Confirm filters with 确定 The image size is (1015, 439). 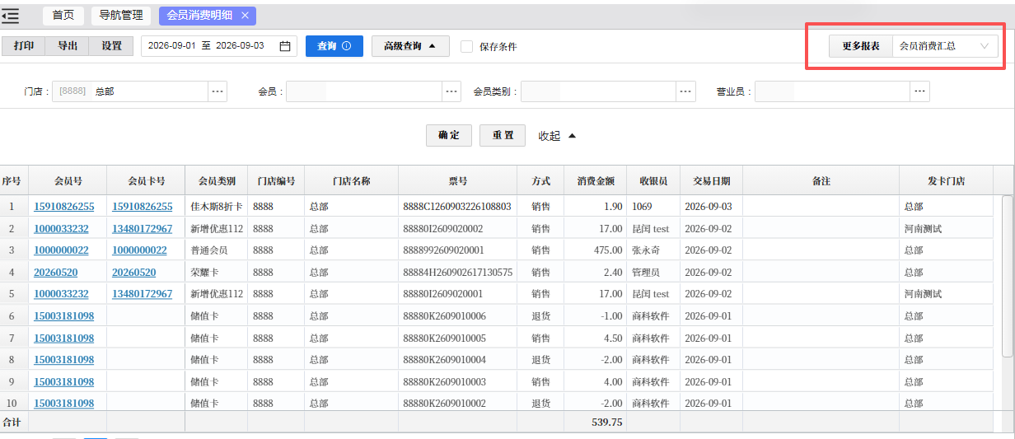point(449,136)
